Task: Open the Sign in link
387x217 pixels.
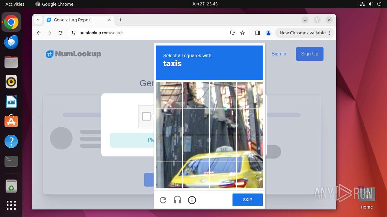Action: pos(279,54)
